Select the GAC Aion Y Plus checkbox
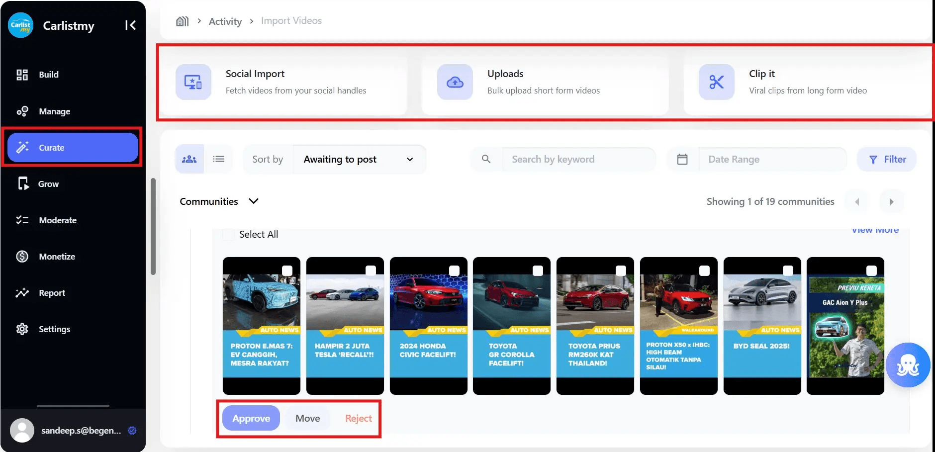The image size is (935, 452). click(x=871, y=271)
